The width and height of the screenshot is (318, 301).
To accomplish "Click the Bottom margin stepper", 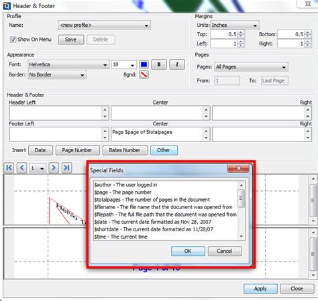I will 308,34.
